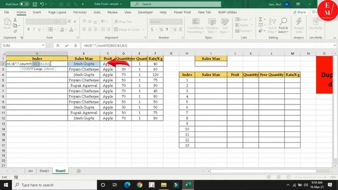Image resolution: width=338 pixels, height=190 pixels.
Task: Click the Share button
Action: [299, 12]
